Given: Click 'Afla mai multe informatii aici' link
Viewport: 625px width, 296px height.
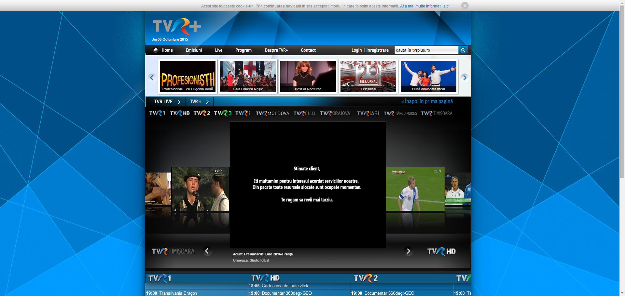Looking at the screenshot, I should 425,6.
